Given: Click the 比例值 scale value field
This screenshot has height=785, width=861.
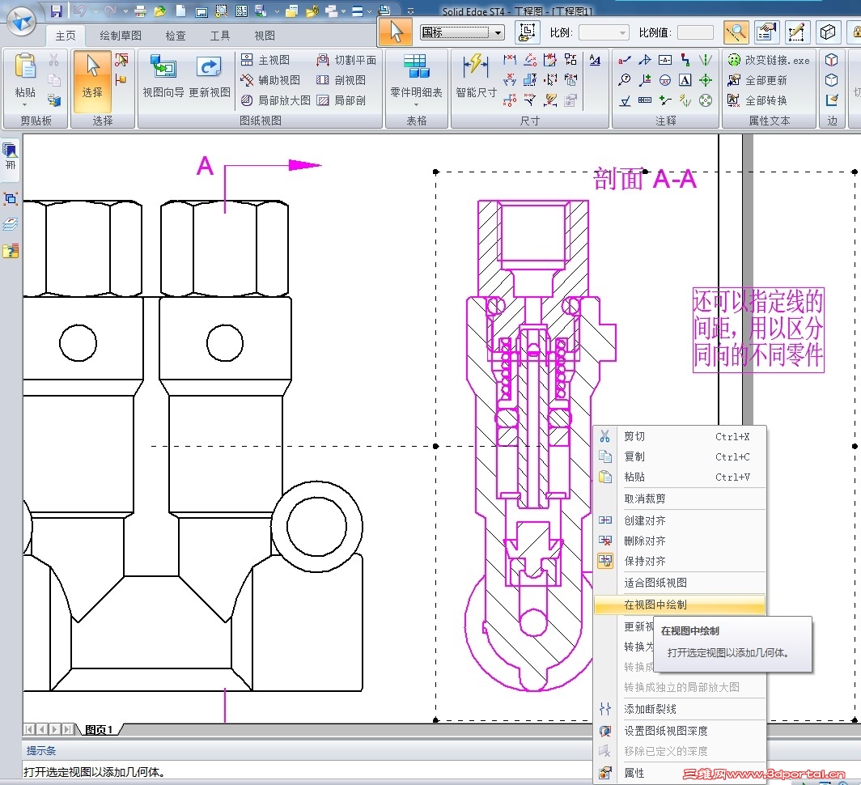Looking at the screenshot, I should [x=695, y=33].
